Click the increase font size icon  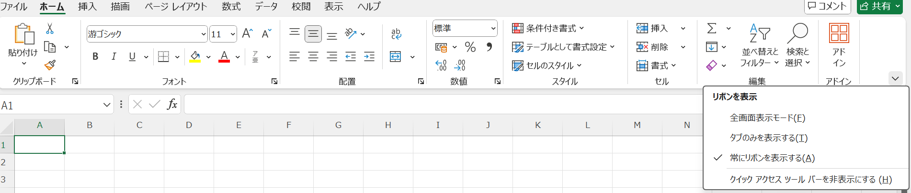pos(247,33)
